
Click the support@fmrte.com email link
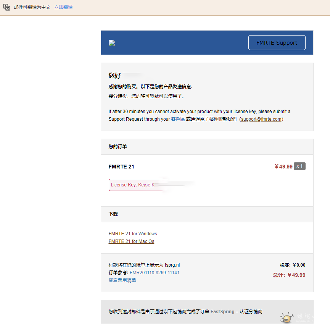click(x=261, y=119)
